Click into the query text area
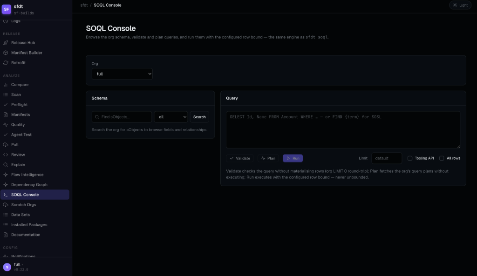 [343, 130]
